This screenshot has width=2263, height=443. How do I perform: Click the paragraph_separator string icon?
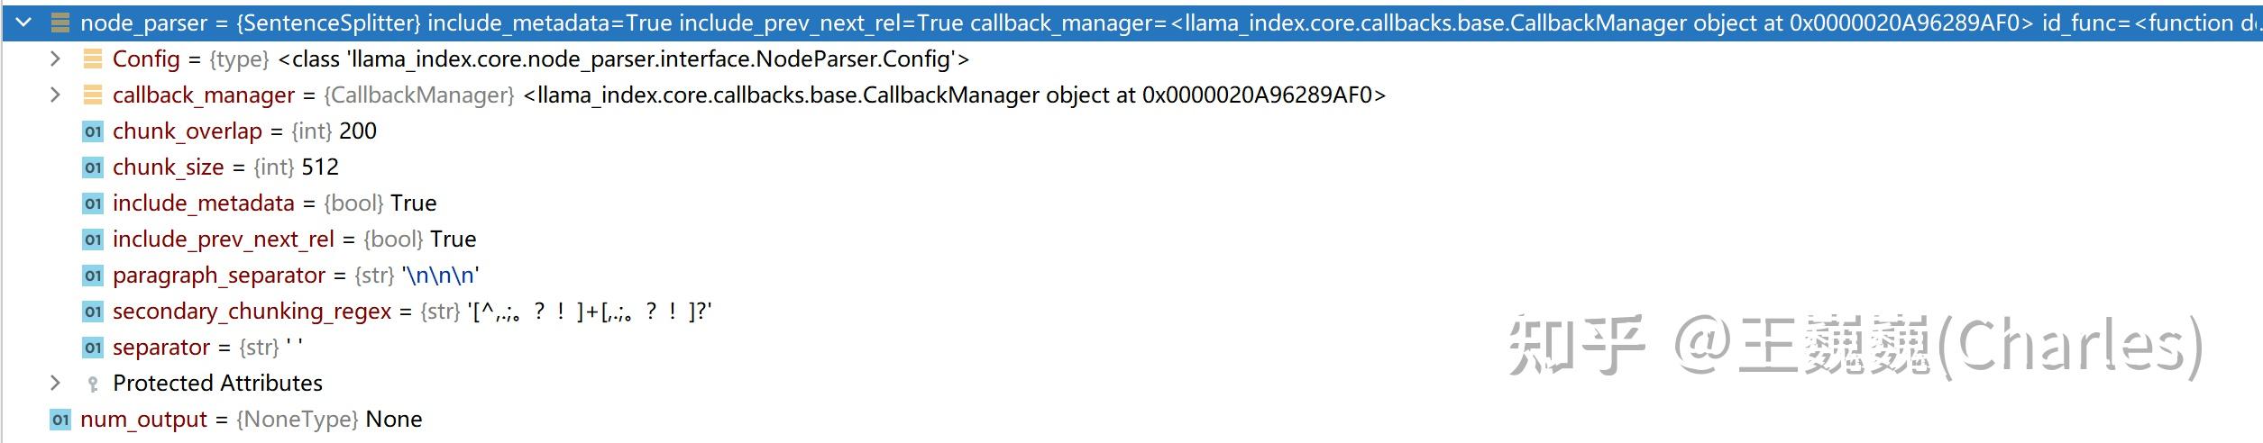coord(93,276)
